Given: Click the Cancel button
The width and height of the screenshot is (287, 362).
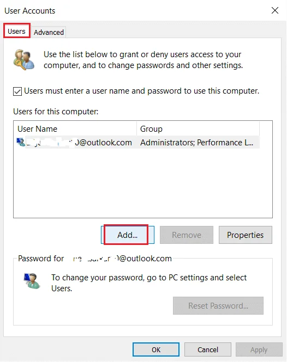Looking at the screenshot, I should tap(208, 349).
